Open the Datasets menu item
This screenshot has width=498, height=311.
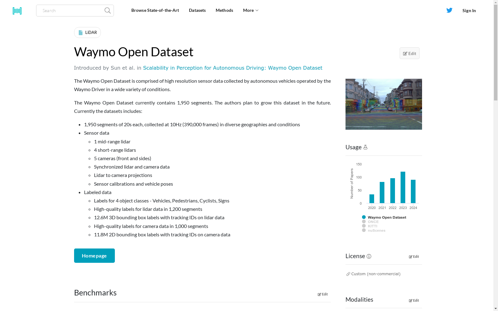point(197,10)
